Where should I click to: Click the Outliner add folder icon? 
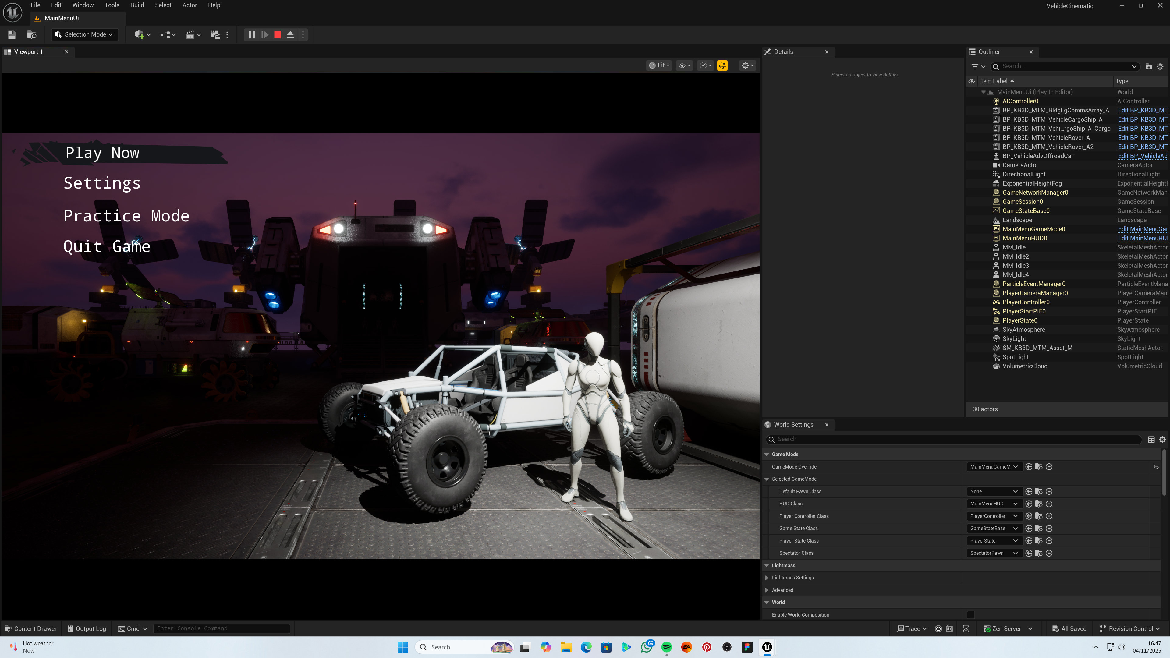(x=1149, y=66)
